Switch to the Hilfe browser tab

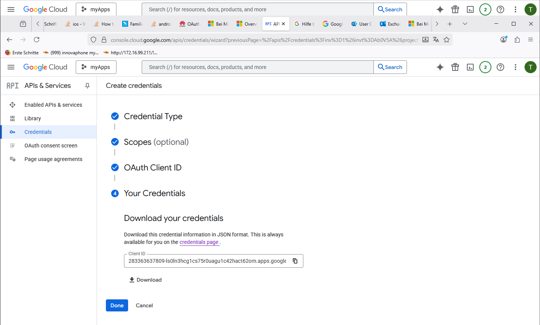click(x=304, y=24)
